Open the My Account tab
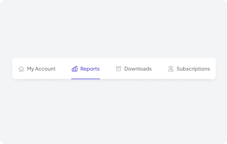227x144 pixels. [x=37, y=69]
